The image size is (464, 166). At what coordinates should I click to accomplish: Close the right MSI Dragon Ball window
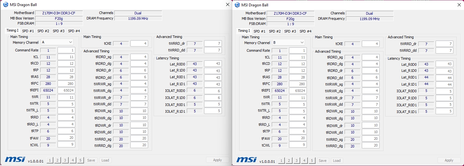tap(459, 5)
